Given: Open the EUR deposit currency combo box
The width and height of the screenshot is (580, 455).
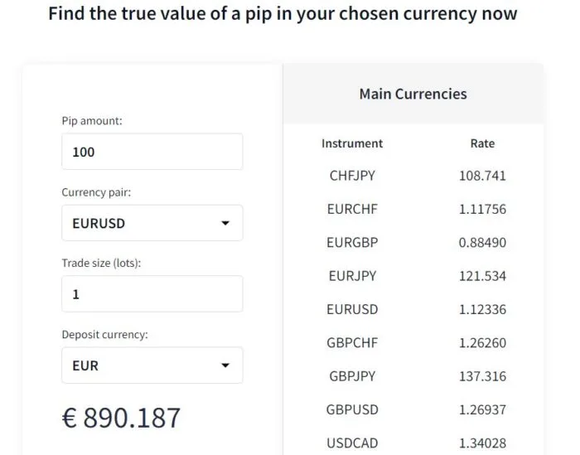Looking at the screenshot, I should [152, 365].
